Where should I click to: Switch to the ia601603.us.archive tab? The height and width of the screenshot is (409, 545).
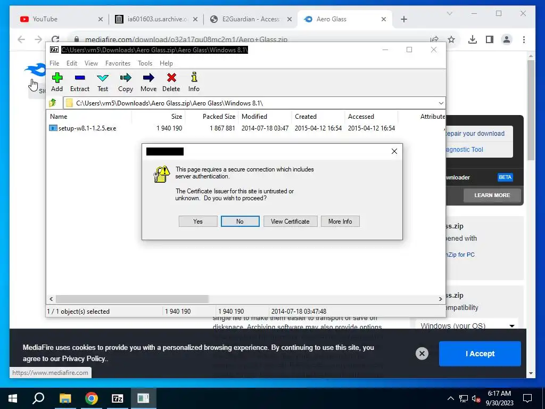click(156, 19)
